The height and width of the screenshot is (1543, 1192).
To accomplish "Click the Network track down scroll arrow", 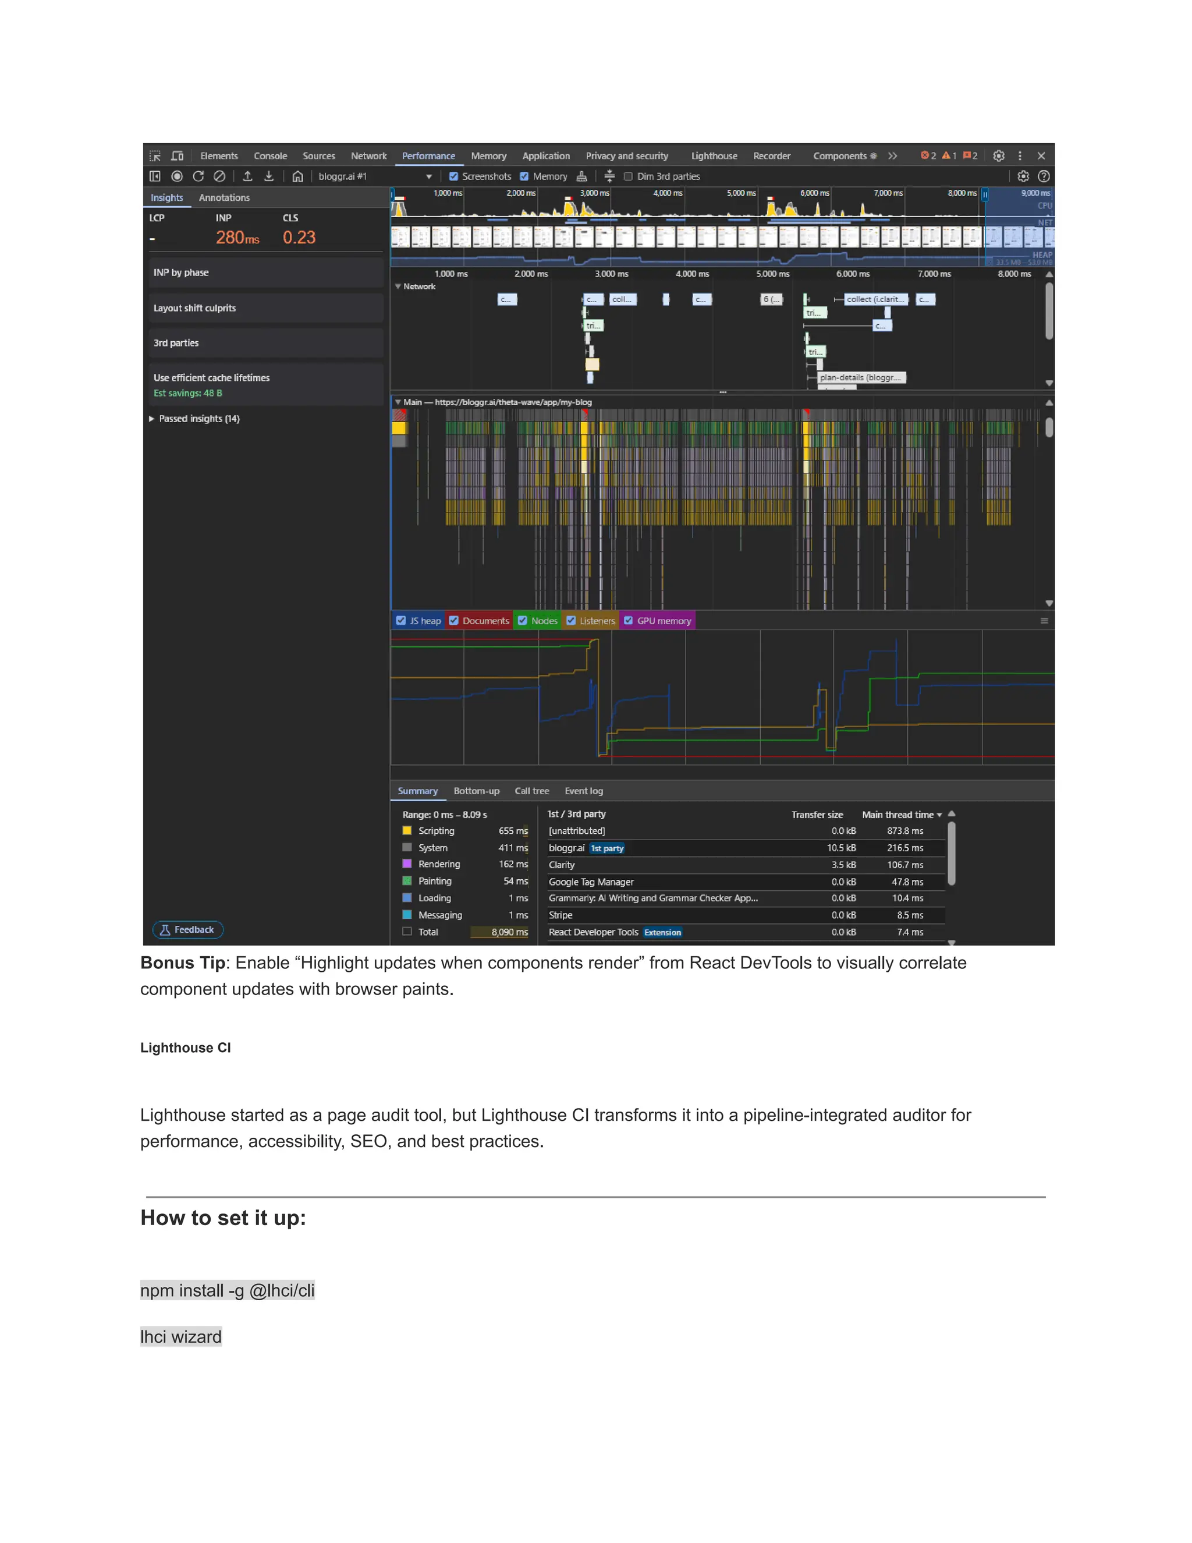I will point(1049,383).
